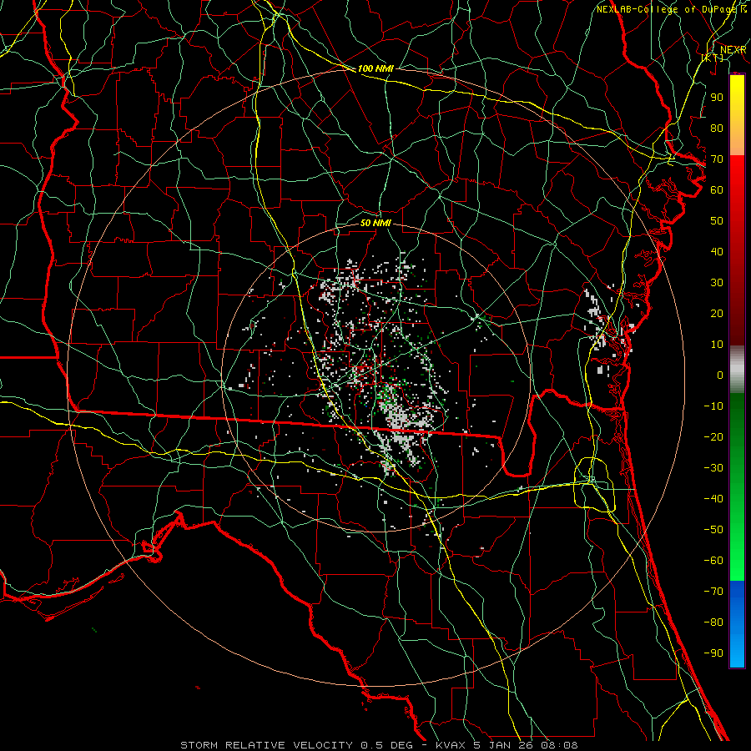Click the positive 30 label on the velocity scale
Viewport: 751px width, 751px height.
(717, 283)
